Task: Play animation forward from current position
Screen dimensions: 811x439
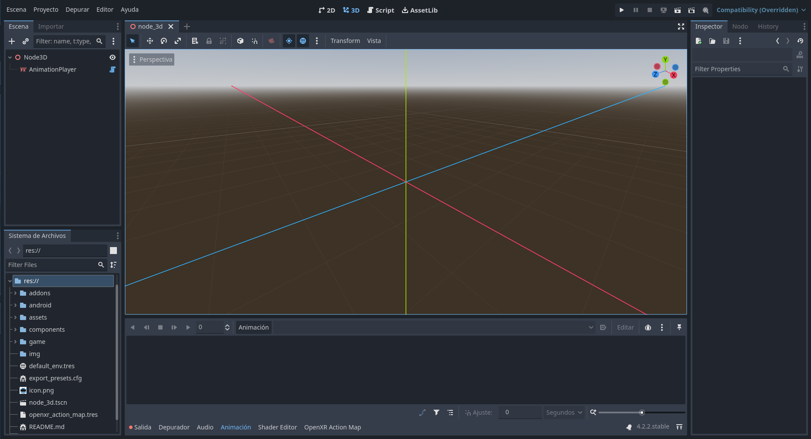Action: 188,327
